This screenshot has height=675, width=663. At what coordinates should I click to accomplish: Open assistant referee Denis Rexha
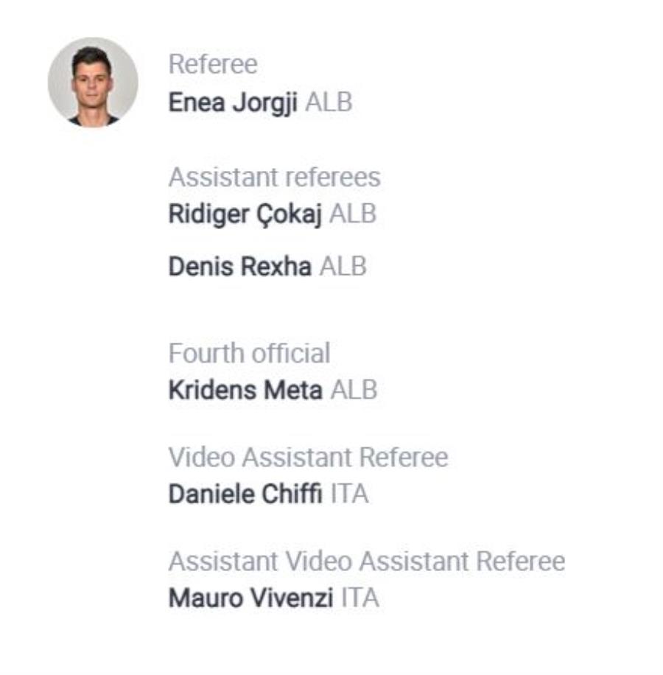click(x=239, y=267)
